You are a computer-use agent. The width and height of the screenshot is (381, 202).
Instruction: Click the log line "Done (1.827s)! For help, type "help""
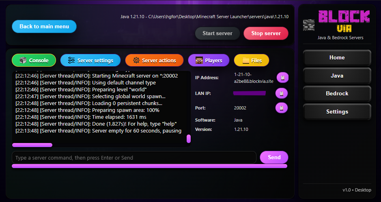(96, 124)
